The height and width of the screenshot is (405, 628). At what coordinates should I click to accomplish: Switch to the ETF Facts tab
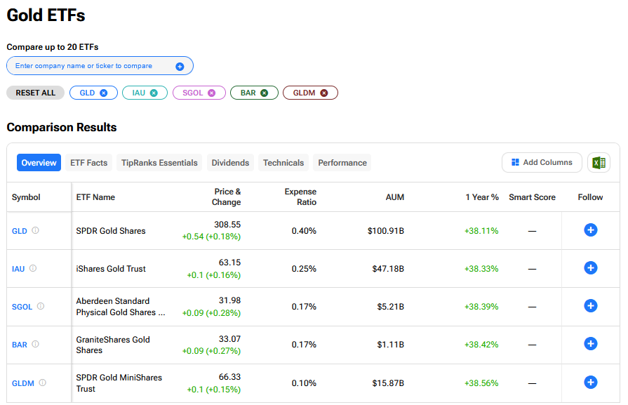[88, 163]
